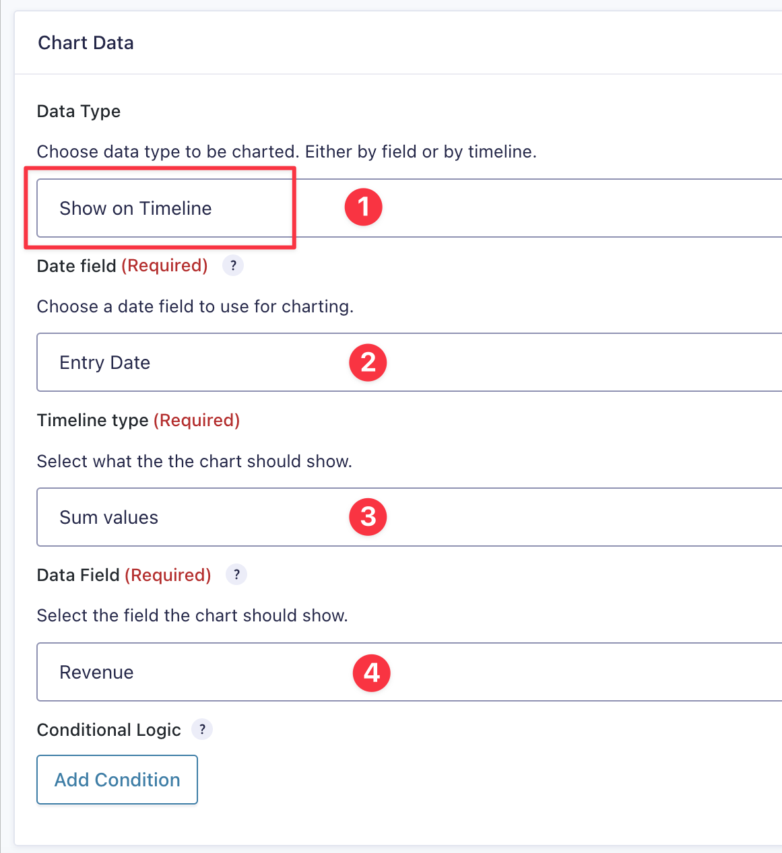Open the Conditional Logic help tooltip icon
The width and height of the screenshot is (782, 853).
tap(202, 729)
